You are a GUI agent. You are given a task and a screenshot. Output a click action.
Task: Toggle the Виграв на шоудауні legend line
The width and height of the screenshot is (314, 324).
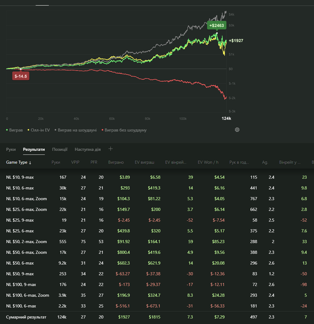(75, 130)
